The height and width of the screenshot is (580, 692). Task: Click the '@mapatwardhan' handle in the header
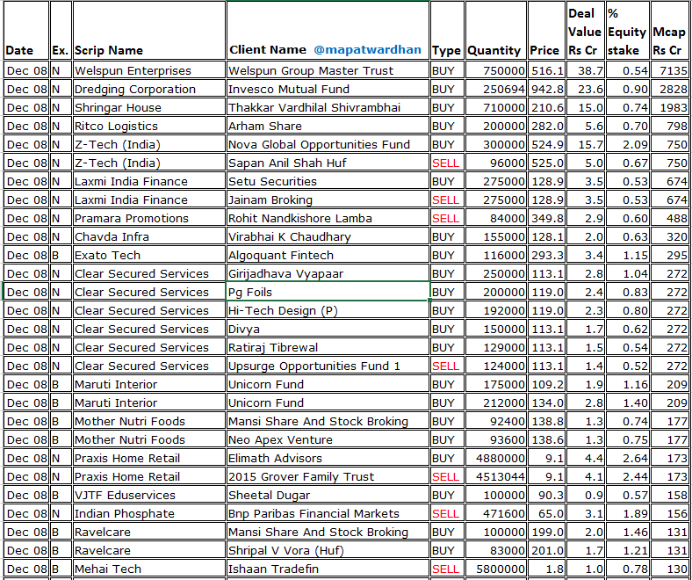(x=367, y=49)
